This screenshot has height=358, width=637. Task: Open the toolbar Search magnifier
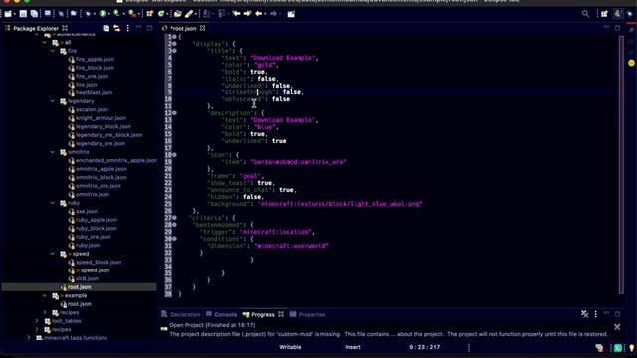click(585, 14)
